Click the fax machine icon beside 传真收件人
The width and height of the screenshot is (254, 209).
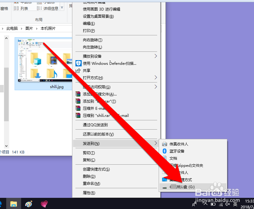164,144
